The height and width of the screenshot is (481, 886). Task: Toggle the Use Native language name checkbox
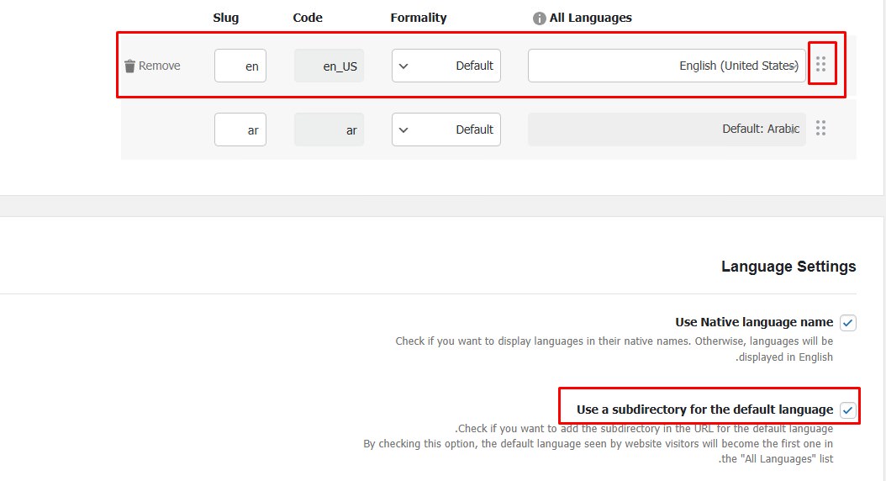(x=848, y=323)
